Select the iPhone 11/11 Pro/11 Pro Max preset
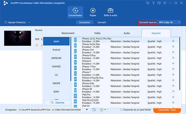 point(125,40)
